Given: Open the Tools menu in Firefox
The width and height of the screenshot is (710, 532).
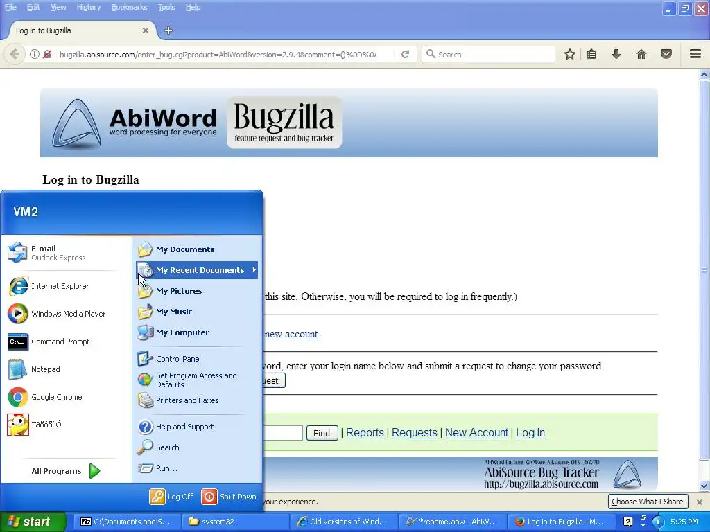Looking at the screenshot, I should (x=166, y=7).
